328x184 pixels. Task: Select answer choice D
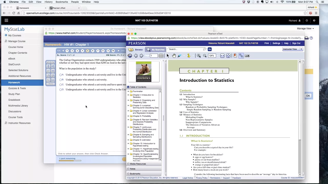click(60, 90)
